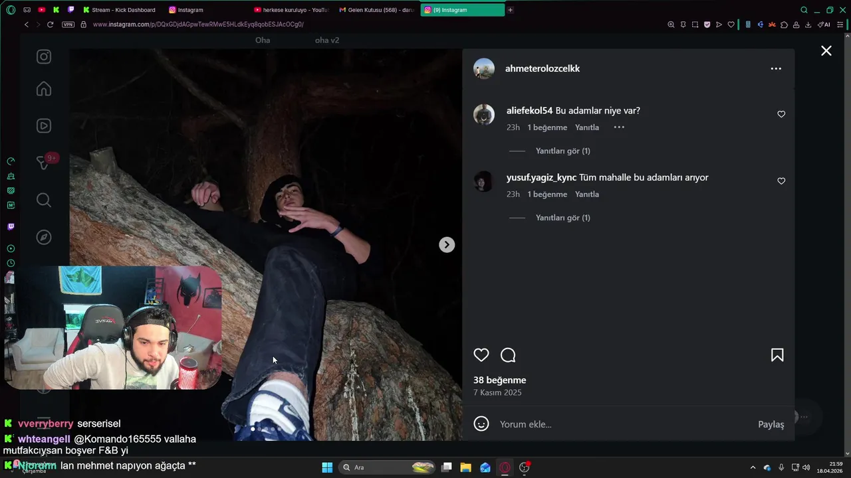Like aliefekol54's comment

pyautogui.click(x=781, y=114)
